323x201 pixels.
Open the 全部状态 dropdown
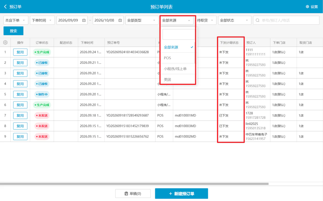(235, 20)
